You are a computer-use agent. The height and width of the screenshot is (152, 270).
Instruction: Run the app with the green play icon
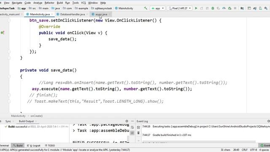coord(196,8)
